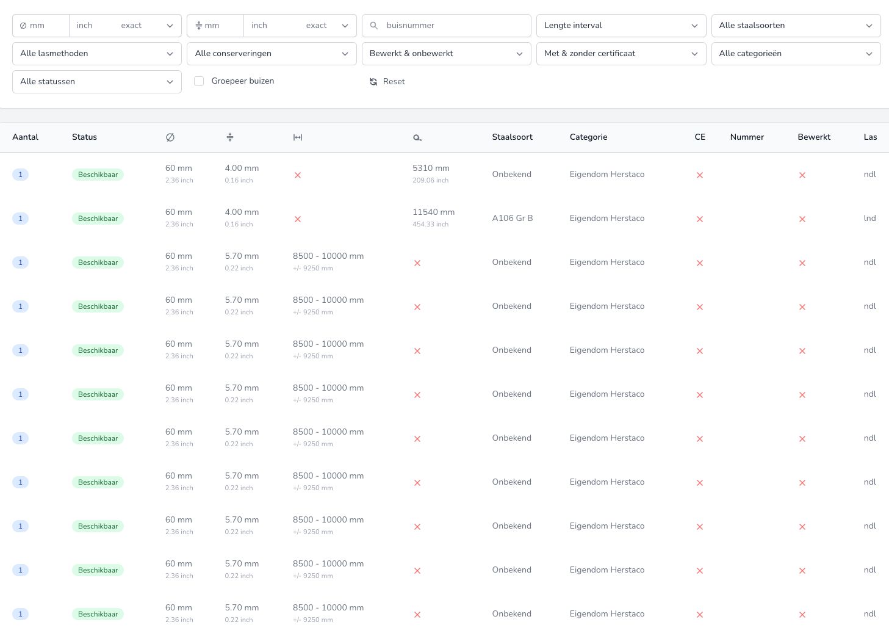Expand the Alle lasmethoden dropdown
This screenshot has height=633, width=889.
[x=96, y=54]
